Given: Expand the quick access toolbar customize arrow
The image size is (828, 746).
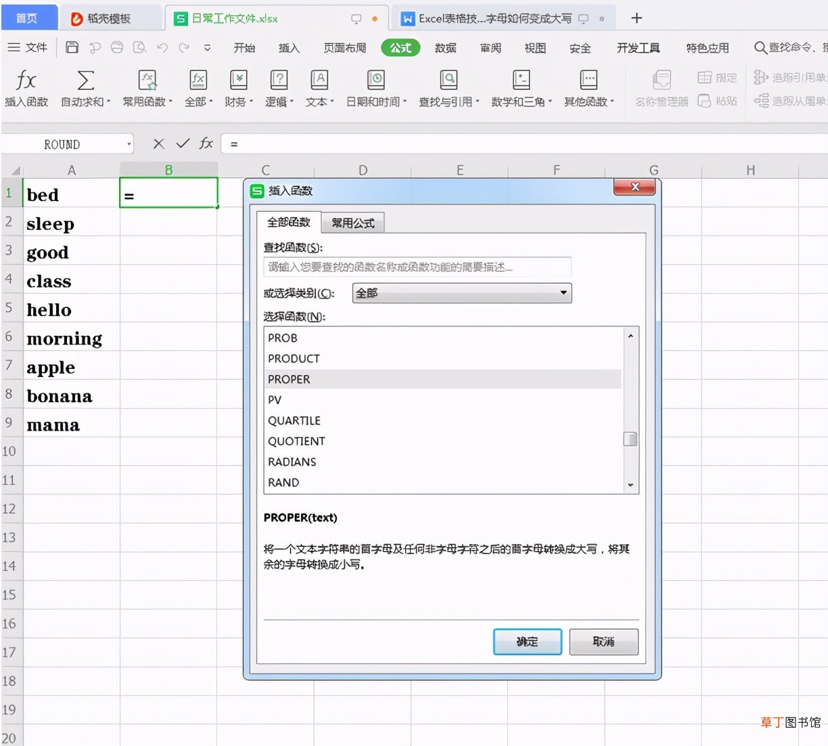Looking at the screenshot, I should tap(207, 48).
